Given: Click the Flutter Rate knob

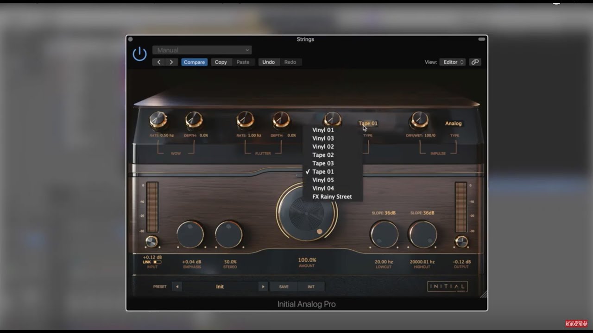Looking at the screenshot, I should (x=245, y=120).
